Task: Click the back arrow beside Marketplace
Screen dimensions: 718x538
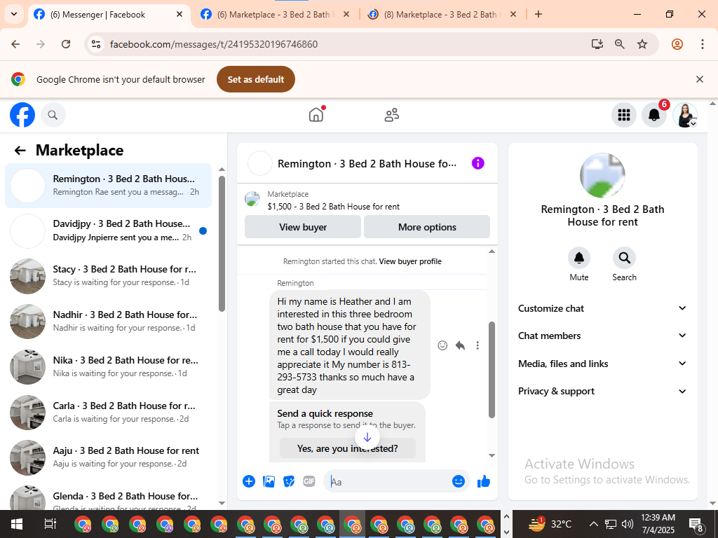Action: (x=20, y=150)
